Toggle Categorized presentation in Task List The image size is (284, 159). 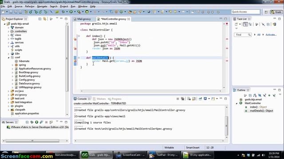(245, 24)
